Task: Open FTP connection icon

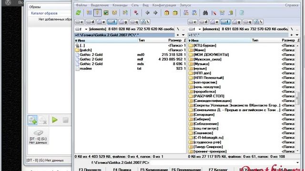Action: [186, 13]
